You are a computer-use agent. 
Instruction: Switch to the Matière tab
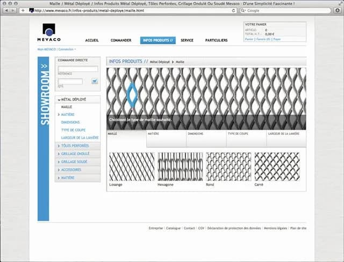[166, 139]
